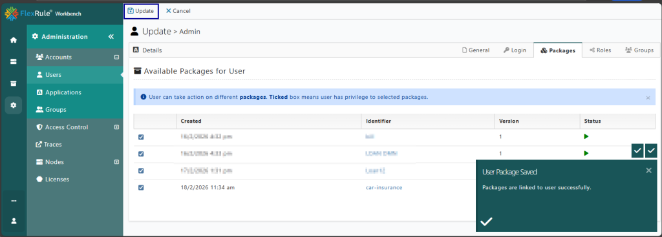Viewport: 662px width, 237px height.
Task: Select Users in the sidebar
Action: [75, 75]
